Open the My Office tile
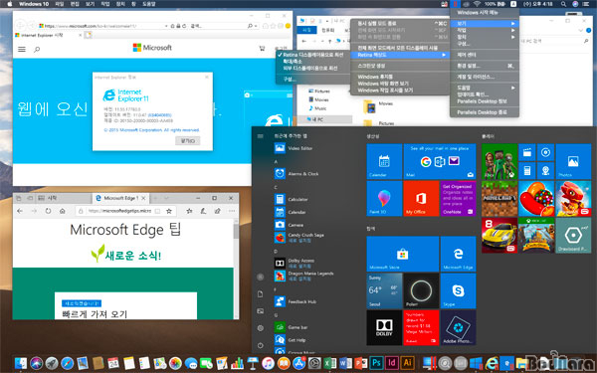 pos(421,199)
